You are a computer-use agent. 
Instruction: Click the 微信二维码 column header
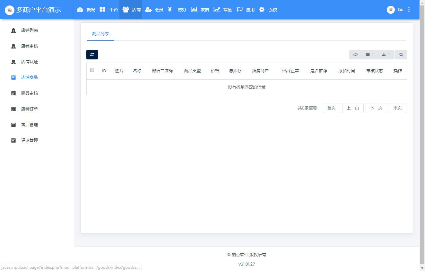[162, 71]
